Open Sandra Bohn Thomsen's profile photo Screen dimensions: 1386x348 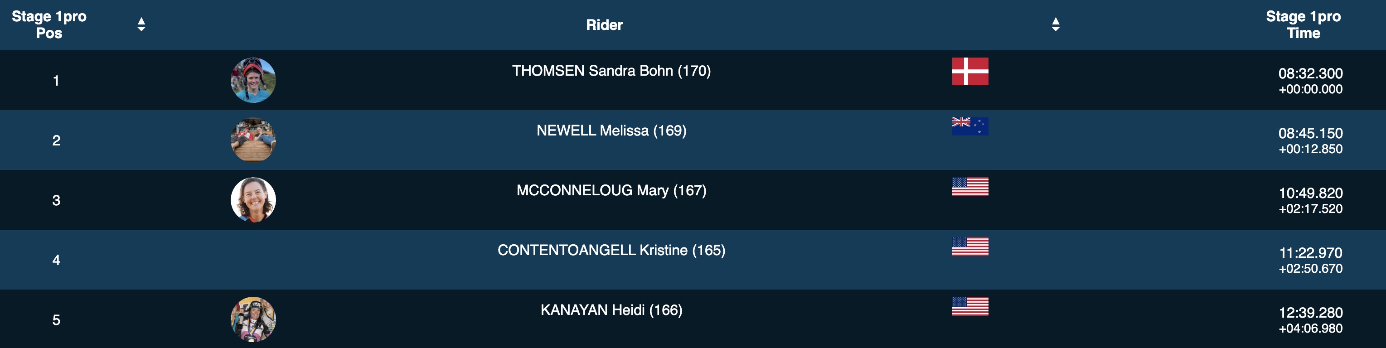(x=253, y=80)
